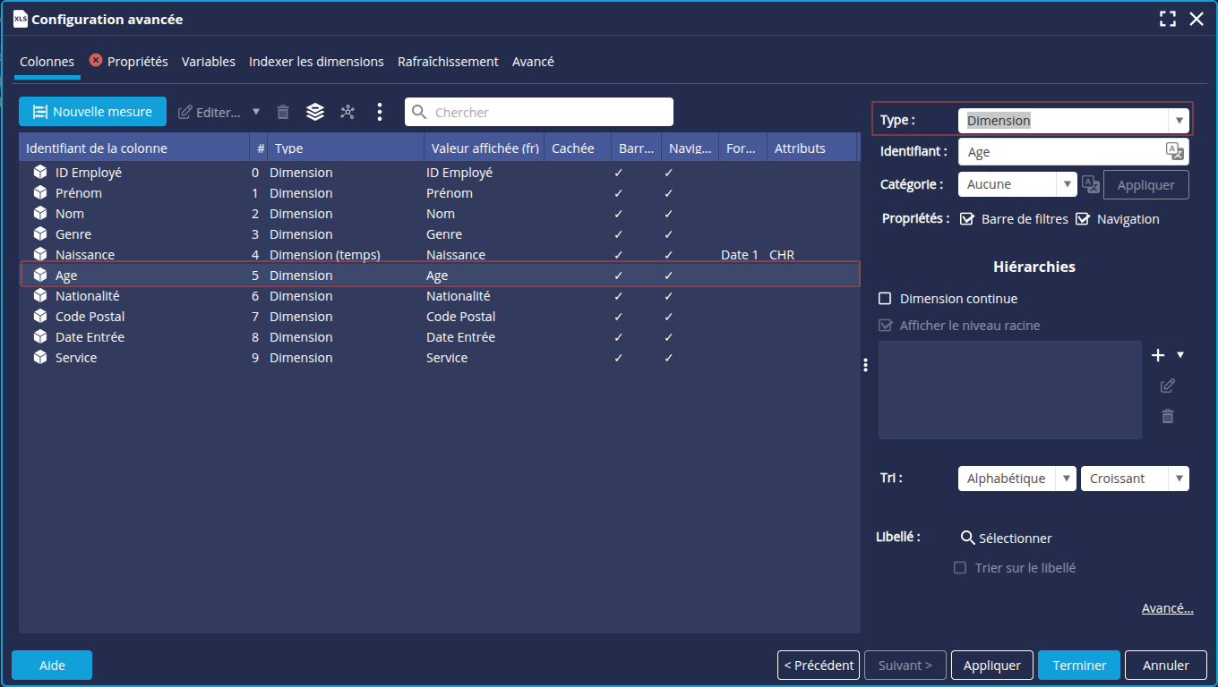Open the Type dropdown showing Dimension
This screenshot has width=1218, height=687.
point(1073,121)
